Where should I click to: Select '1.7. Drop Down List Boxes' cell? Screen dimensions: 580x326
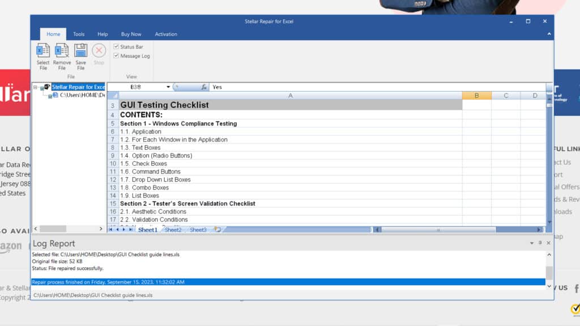(x=291, y=179)
